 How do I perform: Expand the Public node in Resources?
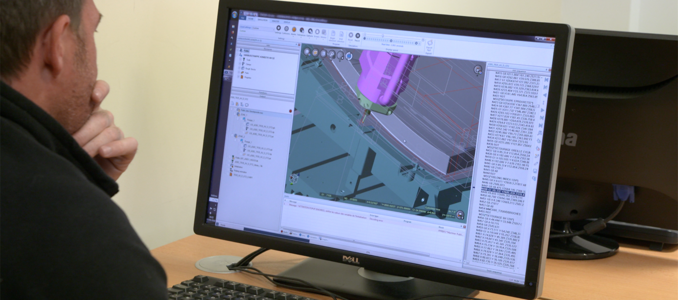(x=237, y=50)
